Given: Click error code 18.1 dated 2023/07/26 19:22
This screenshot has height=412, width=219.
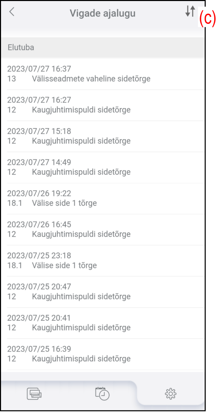Looking at the screenshot, I should click(14, 203).
